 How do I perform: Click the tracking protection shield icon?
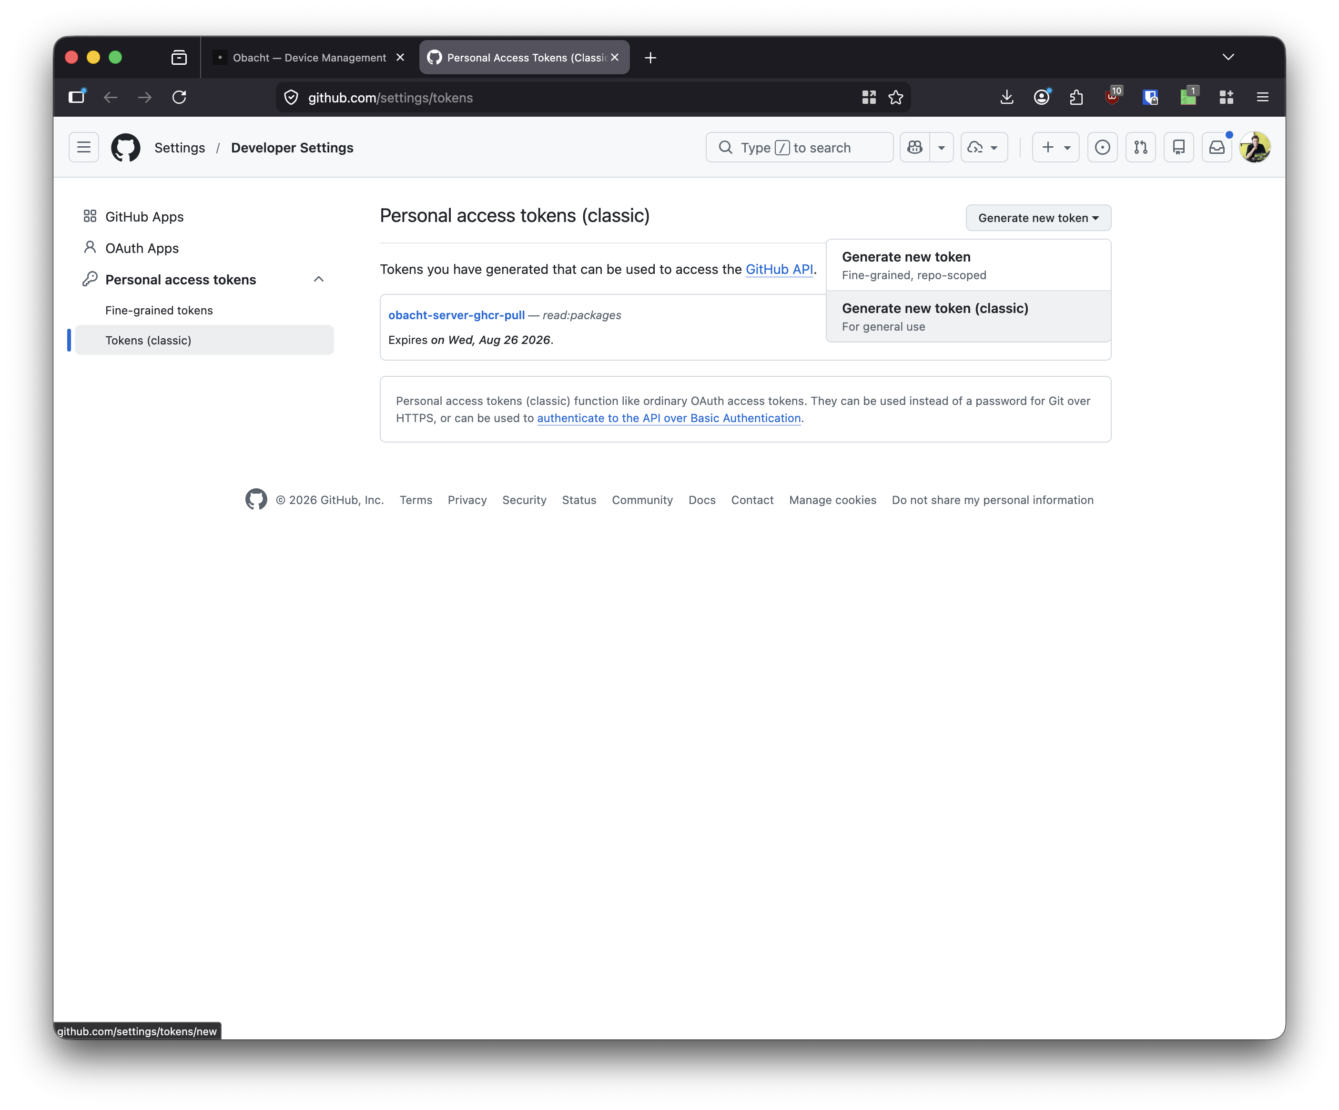point(292,98)
